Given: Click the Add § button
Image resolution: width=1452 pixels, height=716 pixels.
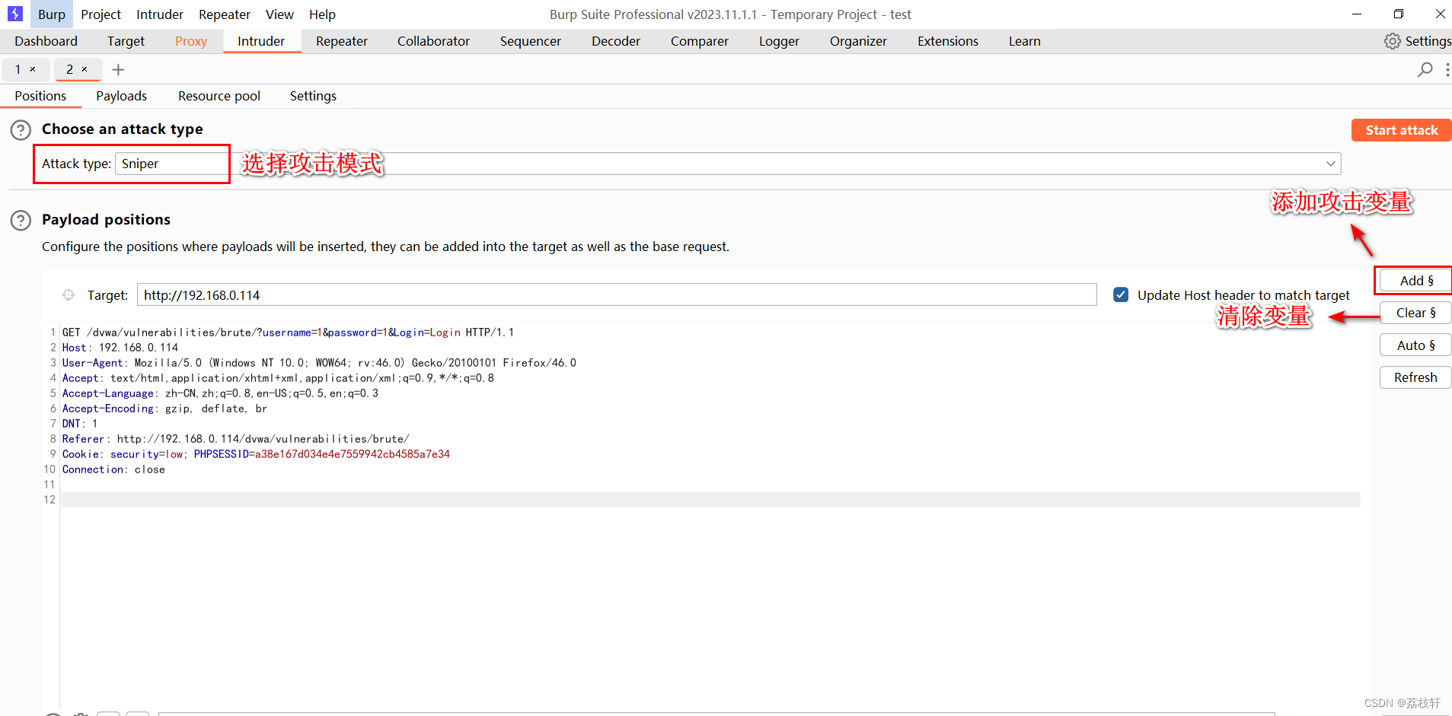Looking at the screenshot, I should [1416, 281].
